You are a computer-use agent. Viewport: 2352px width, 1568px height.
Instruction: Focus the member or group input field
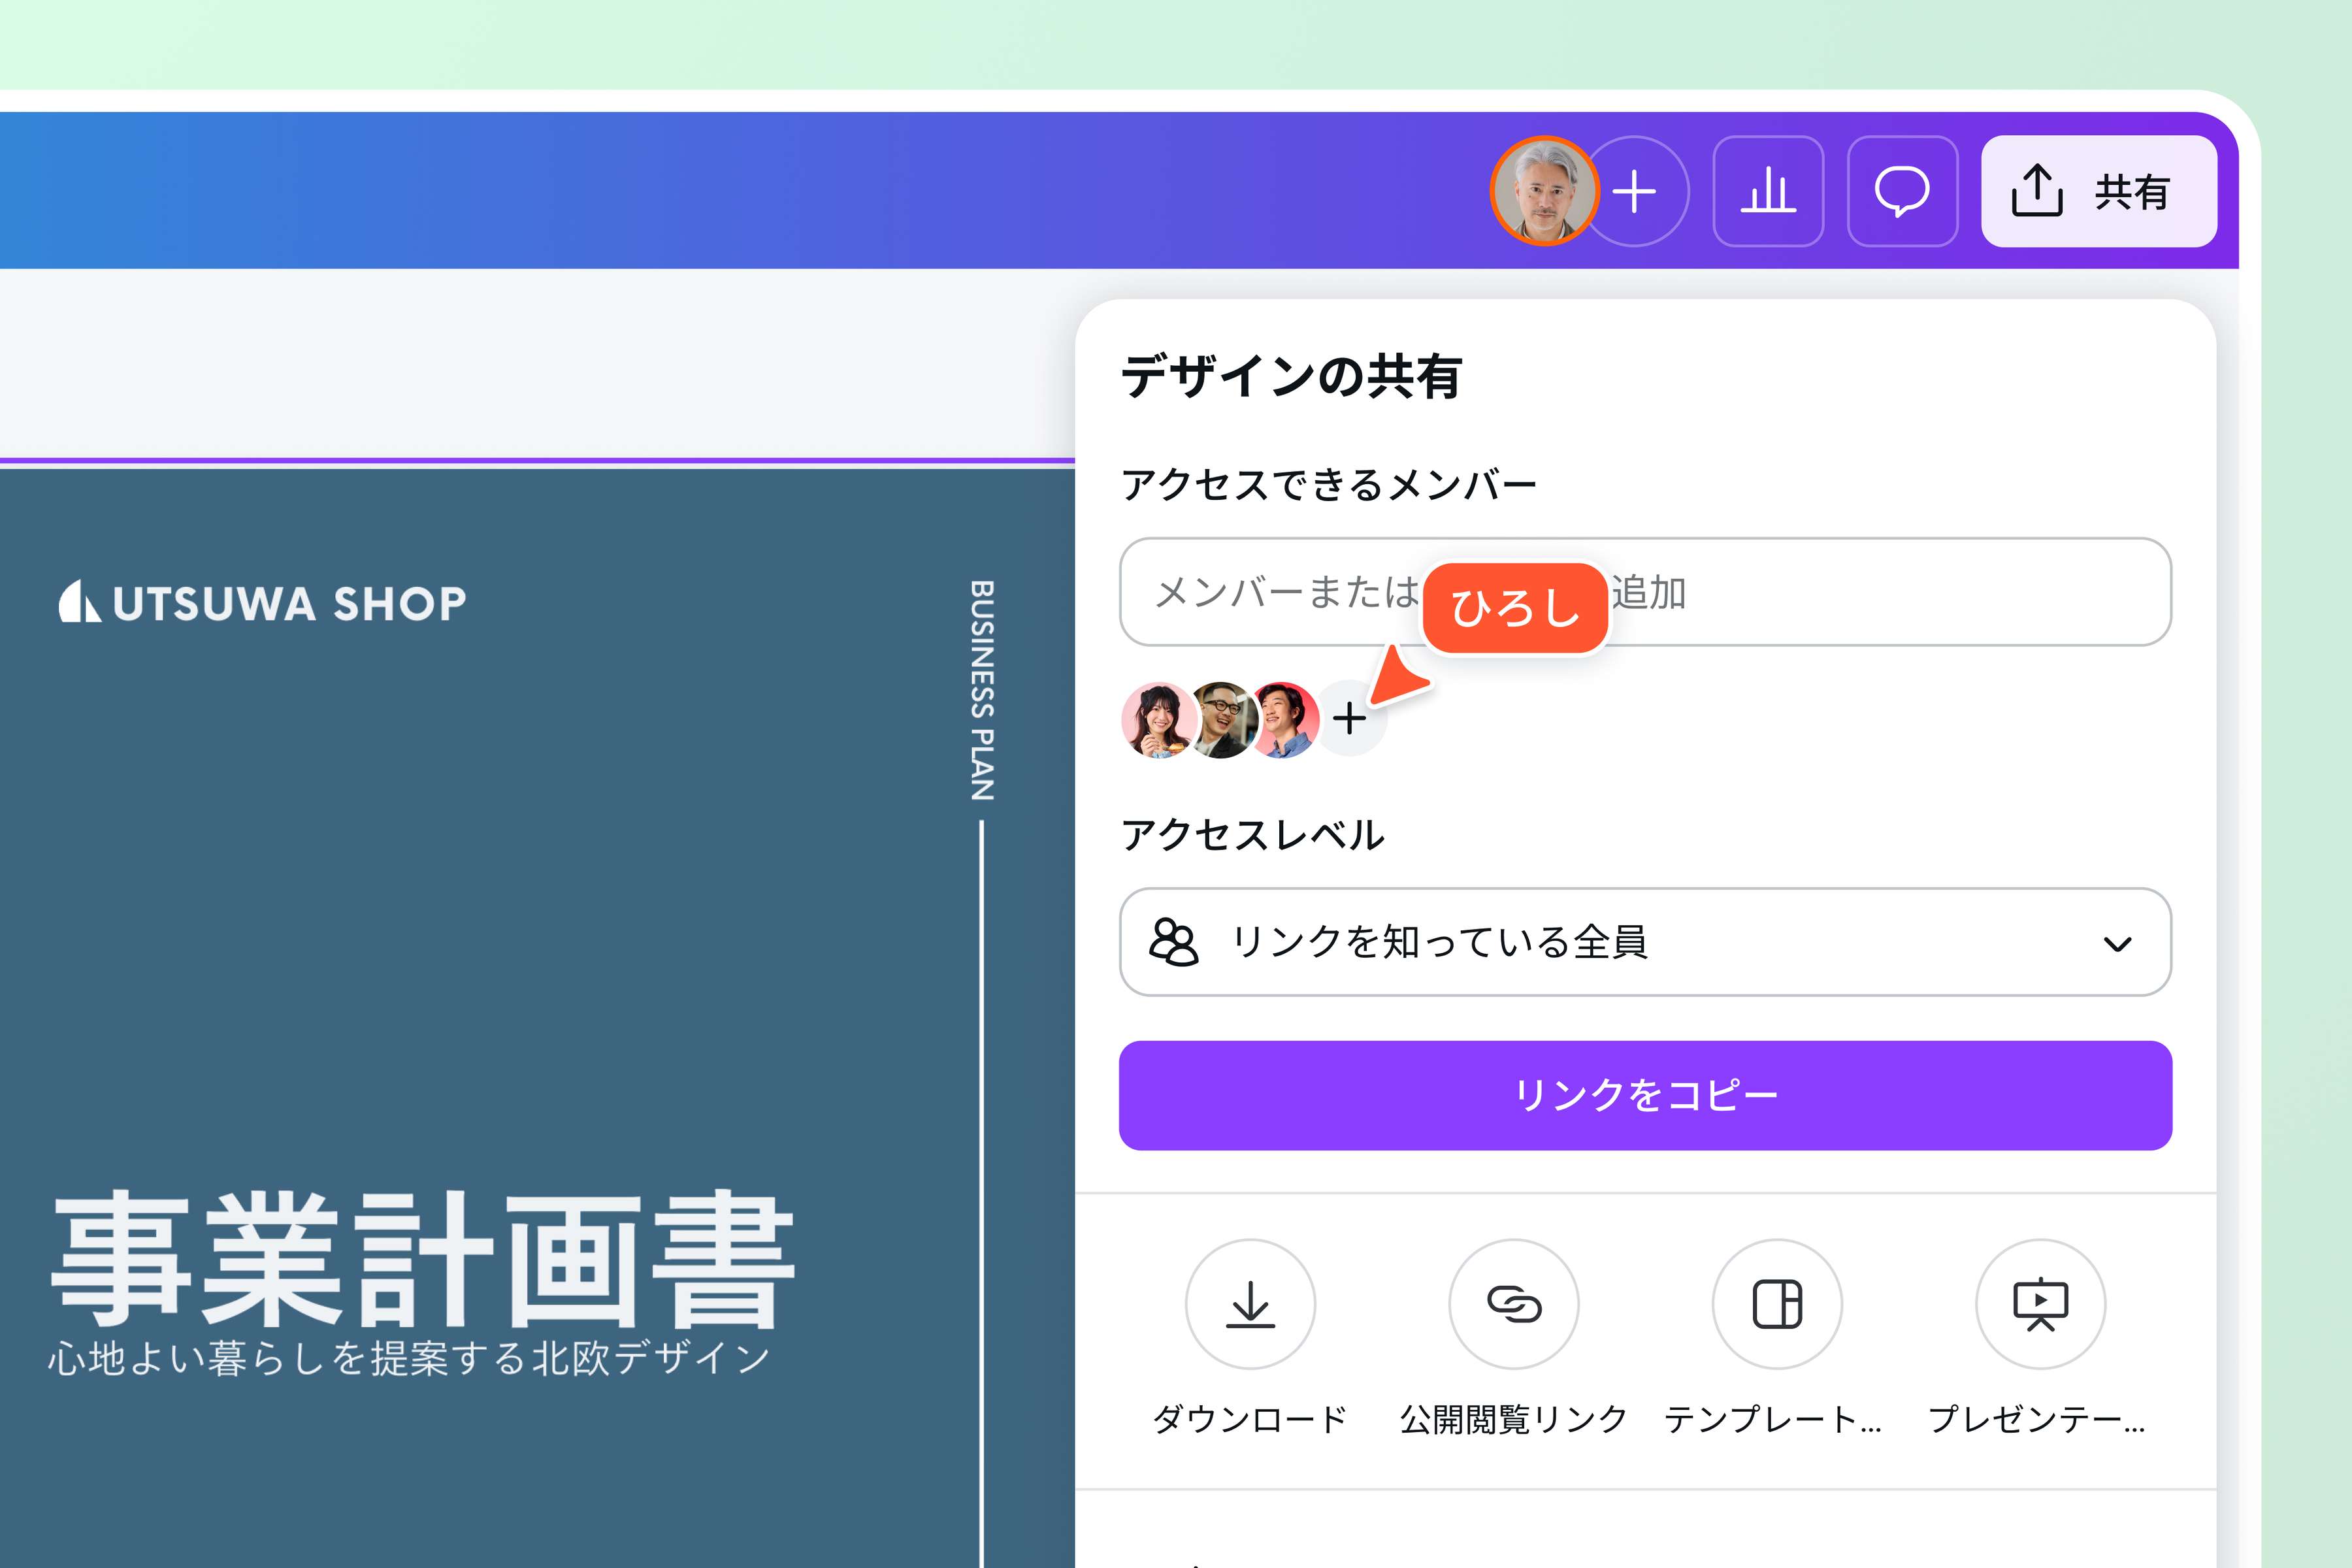pos(1645,592)
